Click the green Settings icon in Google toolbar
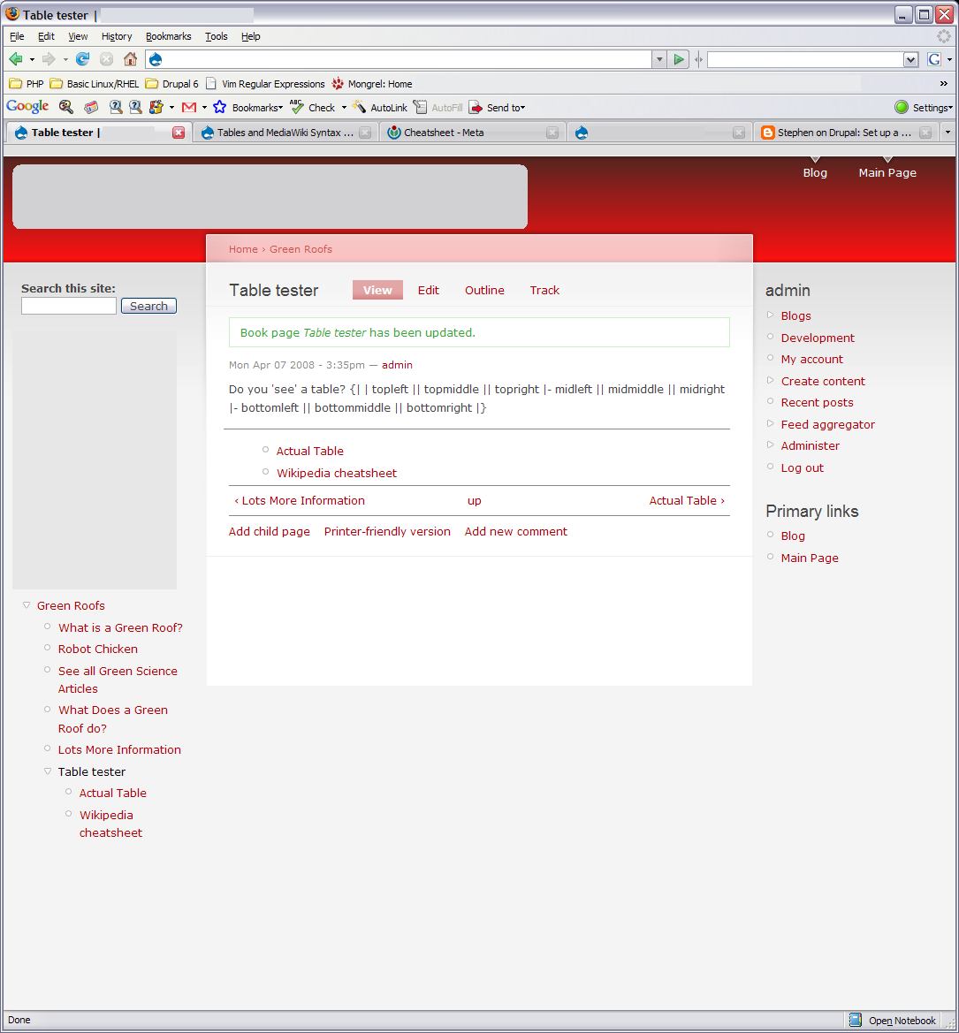 pyautogui.click(x=902, y=107)
